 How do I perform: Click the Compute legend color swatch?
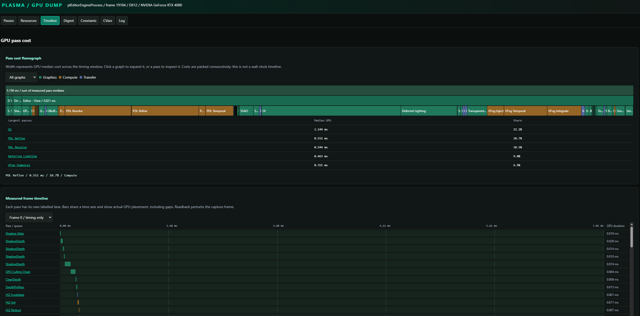(60, 77)
